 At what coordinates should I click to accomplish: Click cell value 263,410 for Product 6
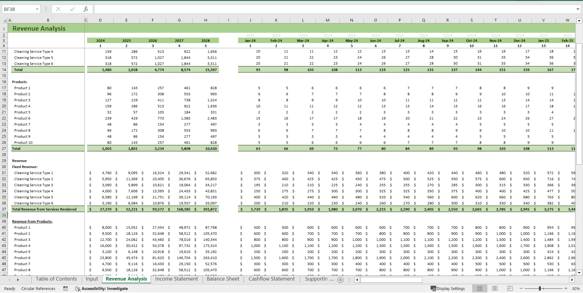[x=210, y=258]
